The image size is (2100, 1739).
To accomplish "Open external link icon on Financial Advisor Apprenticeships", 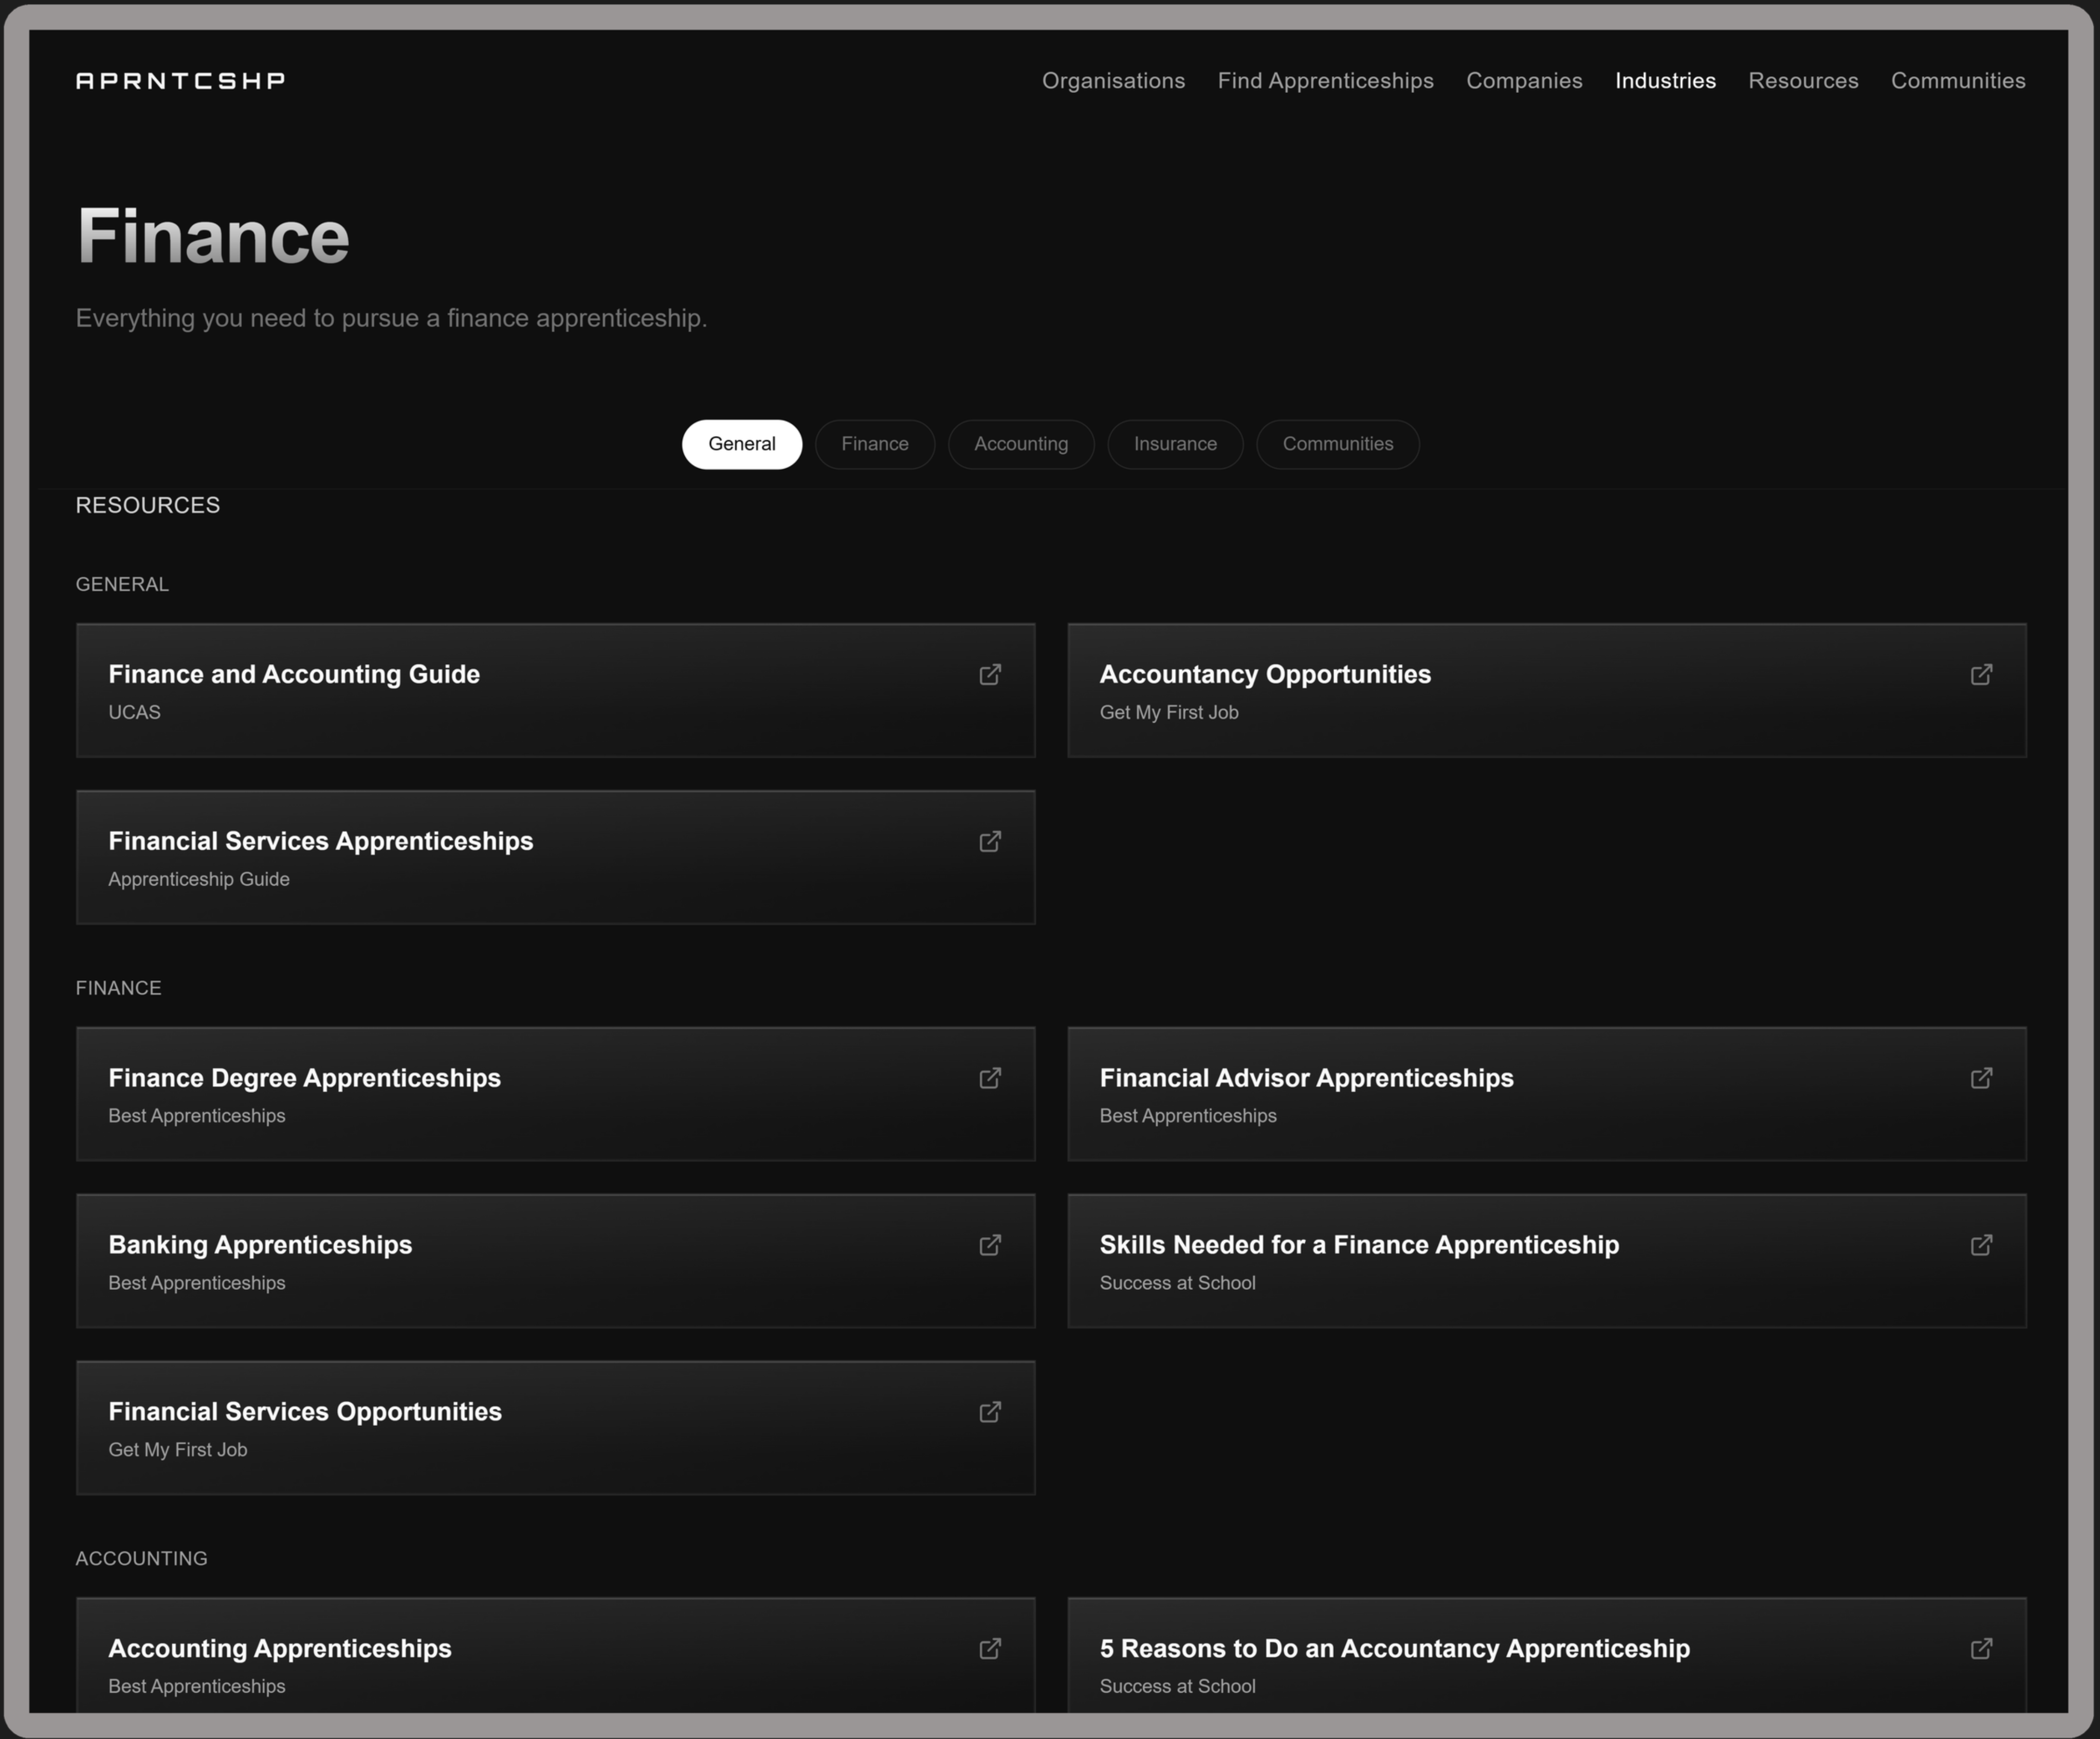I will [x=1981, y=1078].
